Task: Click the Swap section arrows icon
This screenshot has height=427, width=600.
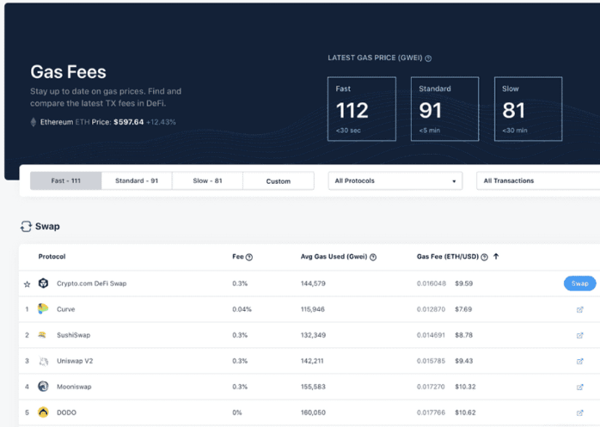Action: click(x=26, y=227)
